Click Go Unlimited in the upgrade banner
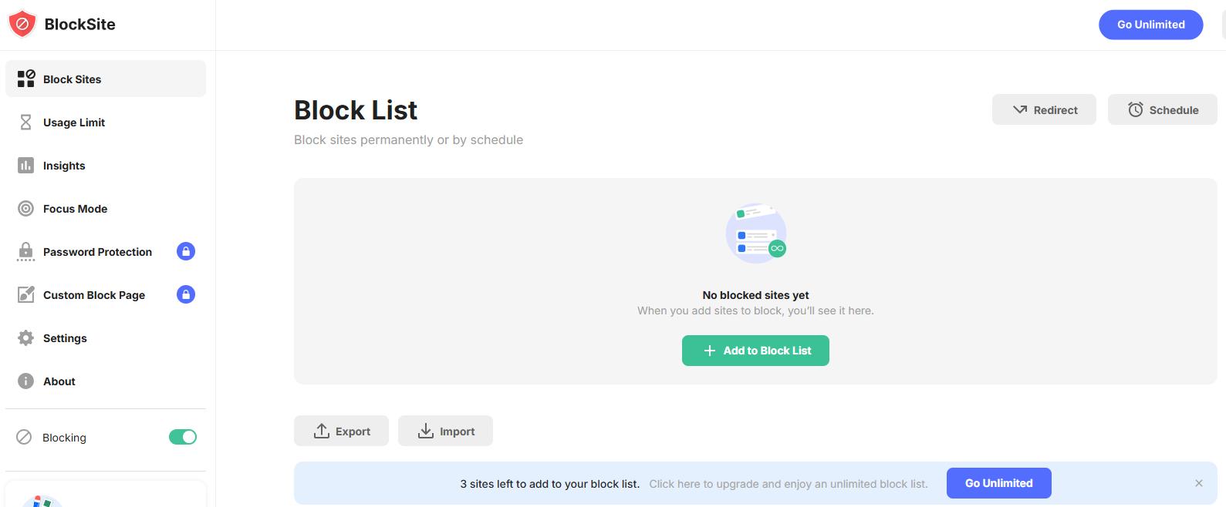The width and height of the screenshot is (1226, 507). pyautogui.click(x=998, y=483)
